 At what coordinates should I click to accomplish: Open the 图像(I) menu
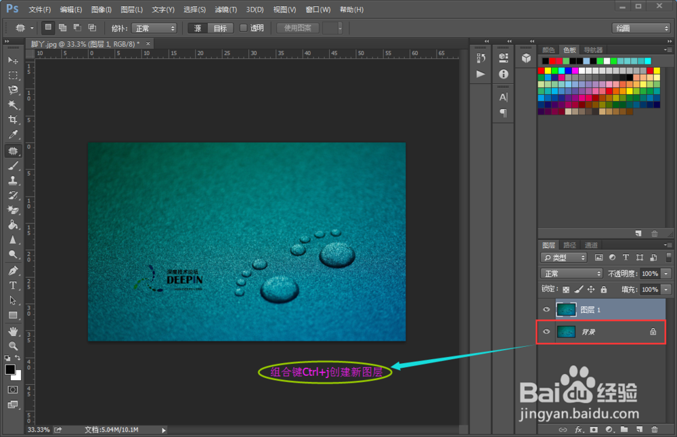pyautogui.click(x=101, y=9)
